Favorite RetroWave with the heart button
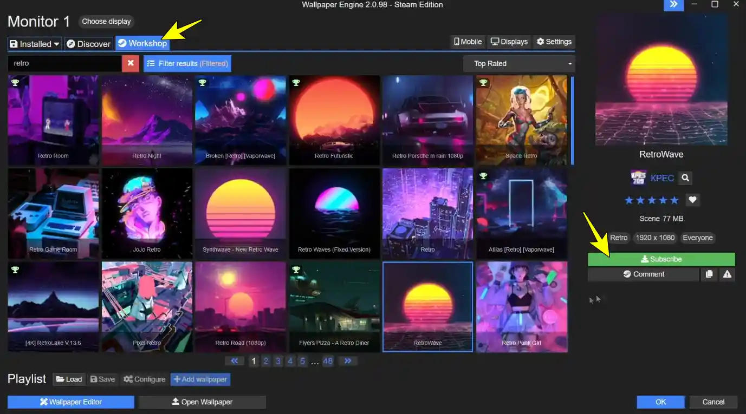Viewport: 746px width, 414px height. [692, 200]
